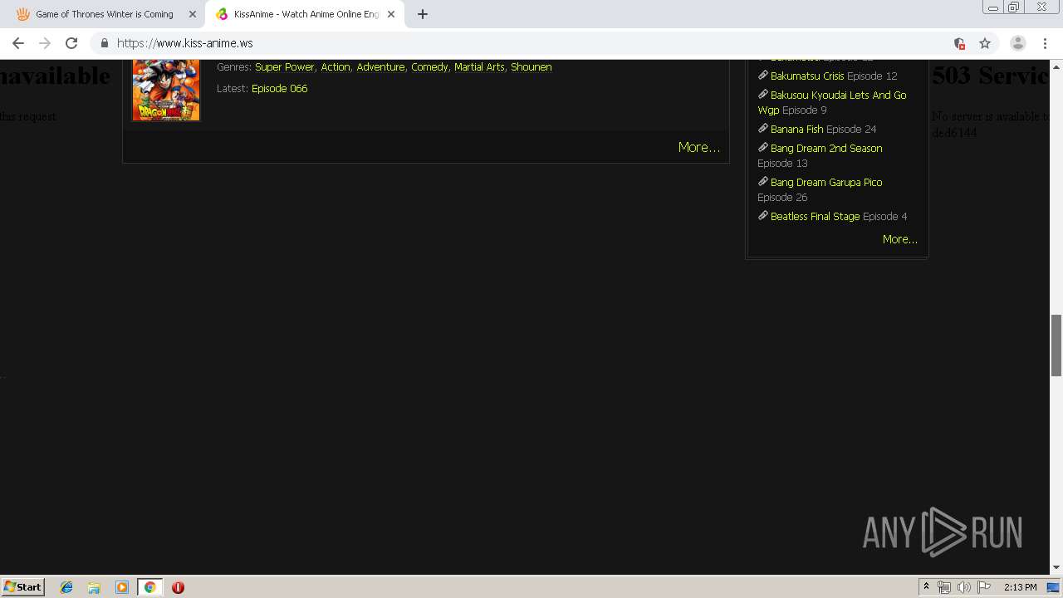Open Chrome's three-dot menu
Screen dimensions: 1063x598
pos(1045,43)
